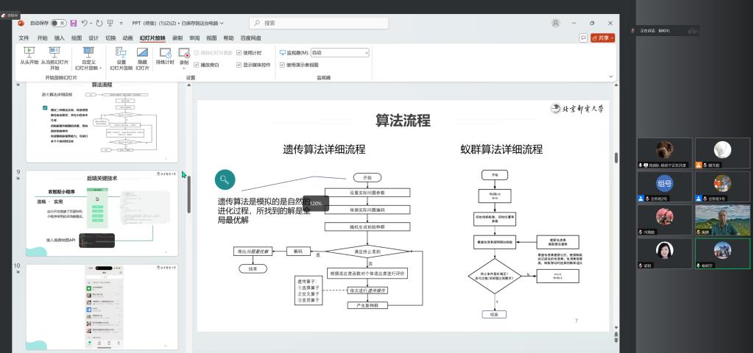754x353 pixels.
Task: Click the Redo icon in quick access bar
Action: coord(99,23)
